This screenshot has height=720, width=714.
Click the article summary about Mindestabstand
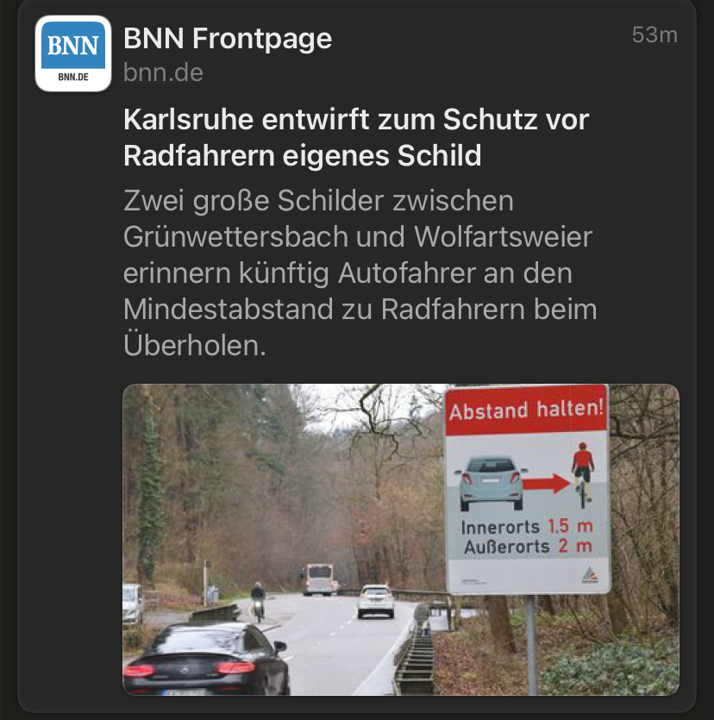(x=360, y=272)
